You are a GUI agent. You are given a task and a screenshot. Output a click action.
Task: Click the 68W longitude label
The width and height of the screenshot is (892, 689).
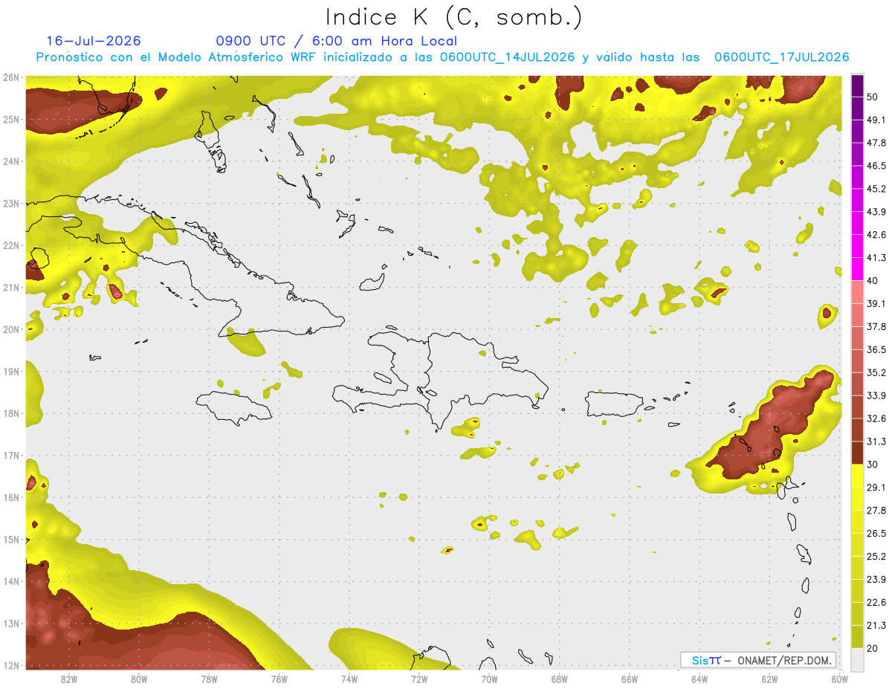(560, 679)
